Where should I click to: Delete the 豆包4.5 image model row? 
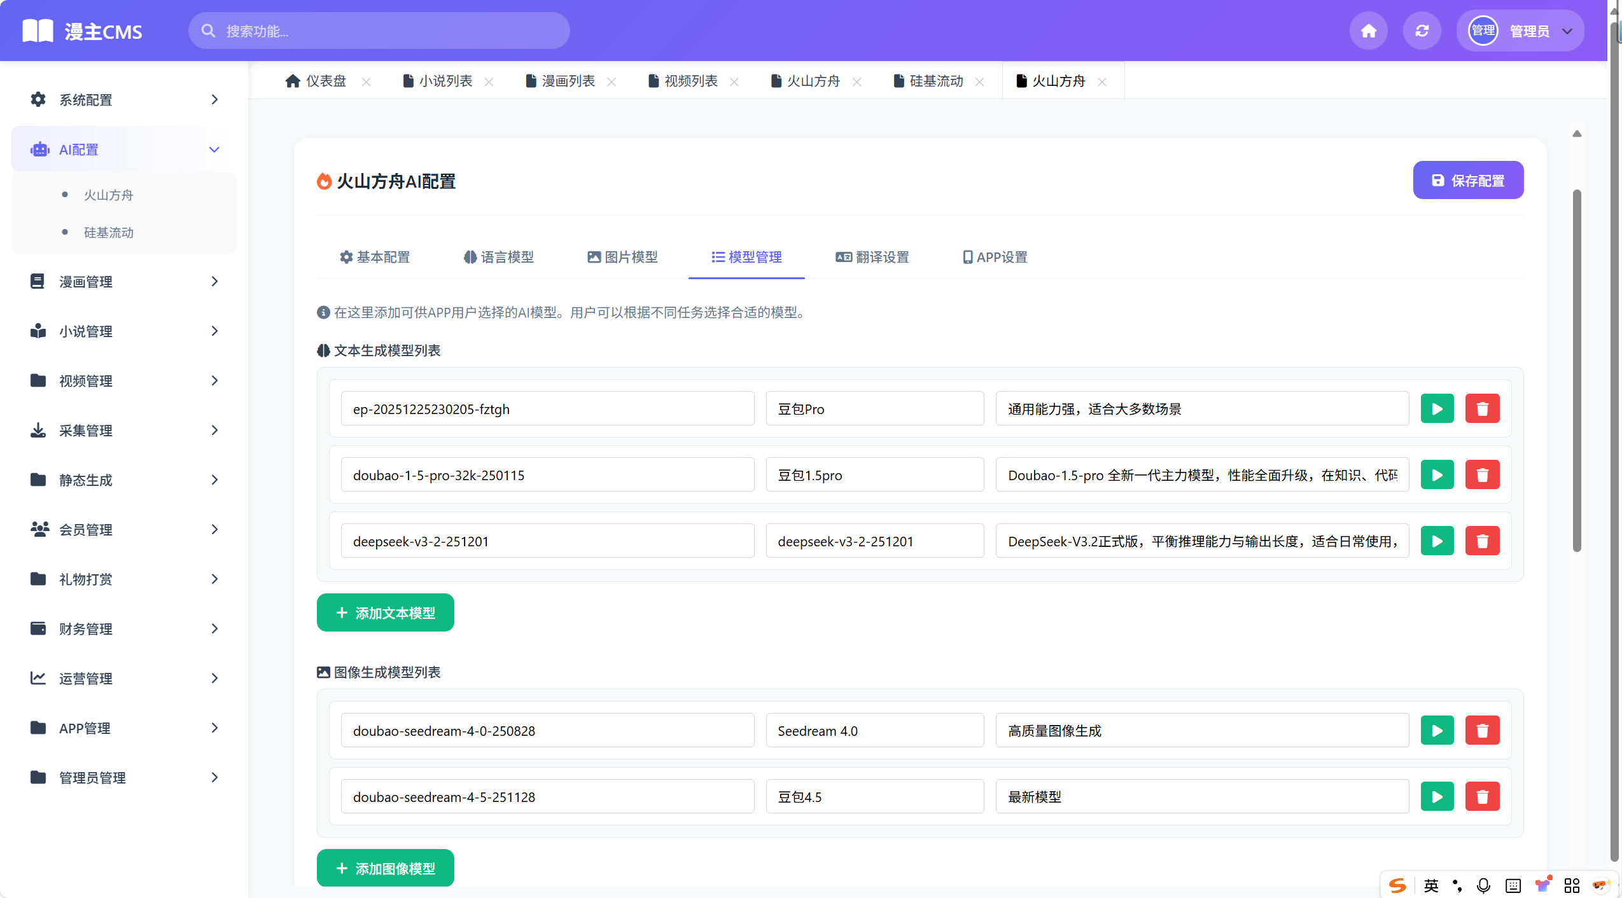[x=1483, y=796]
